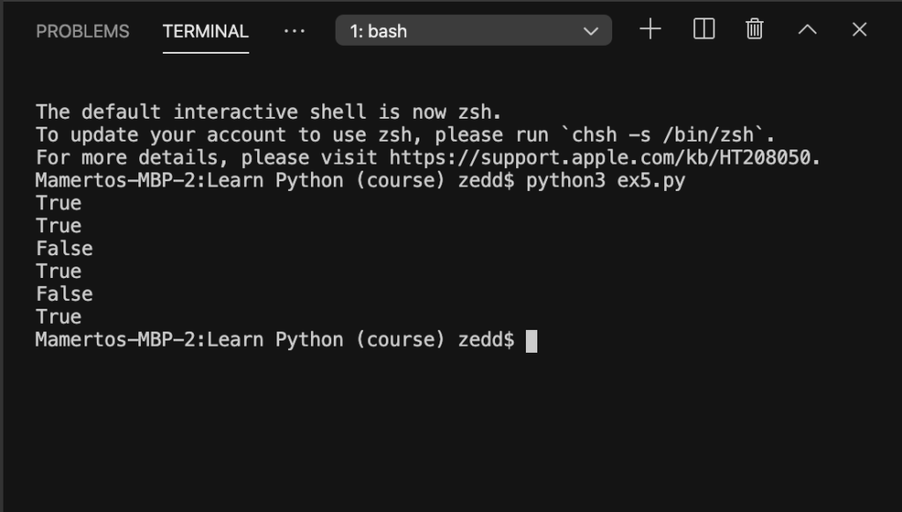The height and width of the screenshot is (512, 902).
Task: Click the chevron arrow in the bash dropdown
Action: click(x=591, y=31)
